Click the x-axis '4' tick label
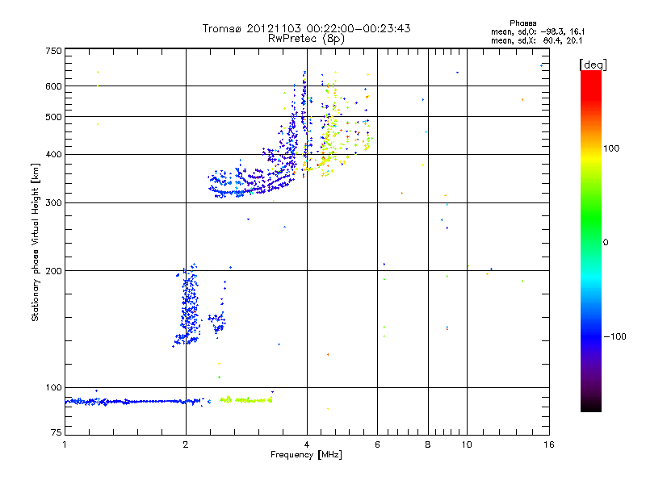The height and width of the screenshot is (484, 646). 307,444
